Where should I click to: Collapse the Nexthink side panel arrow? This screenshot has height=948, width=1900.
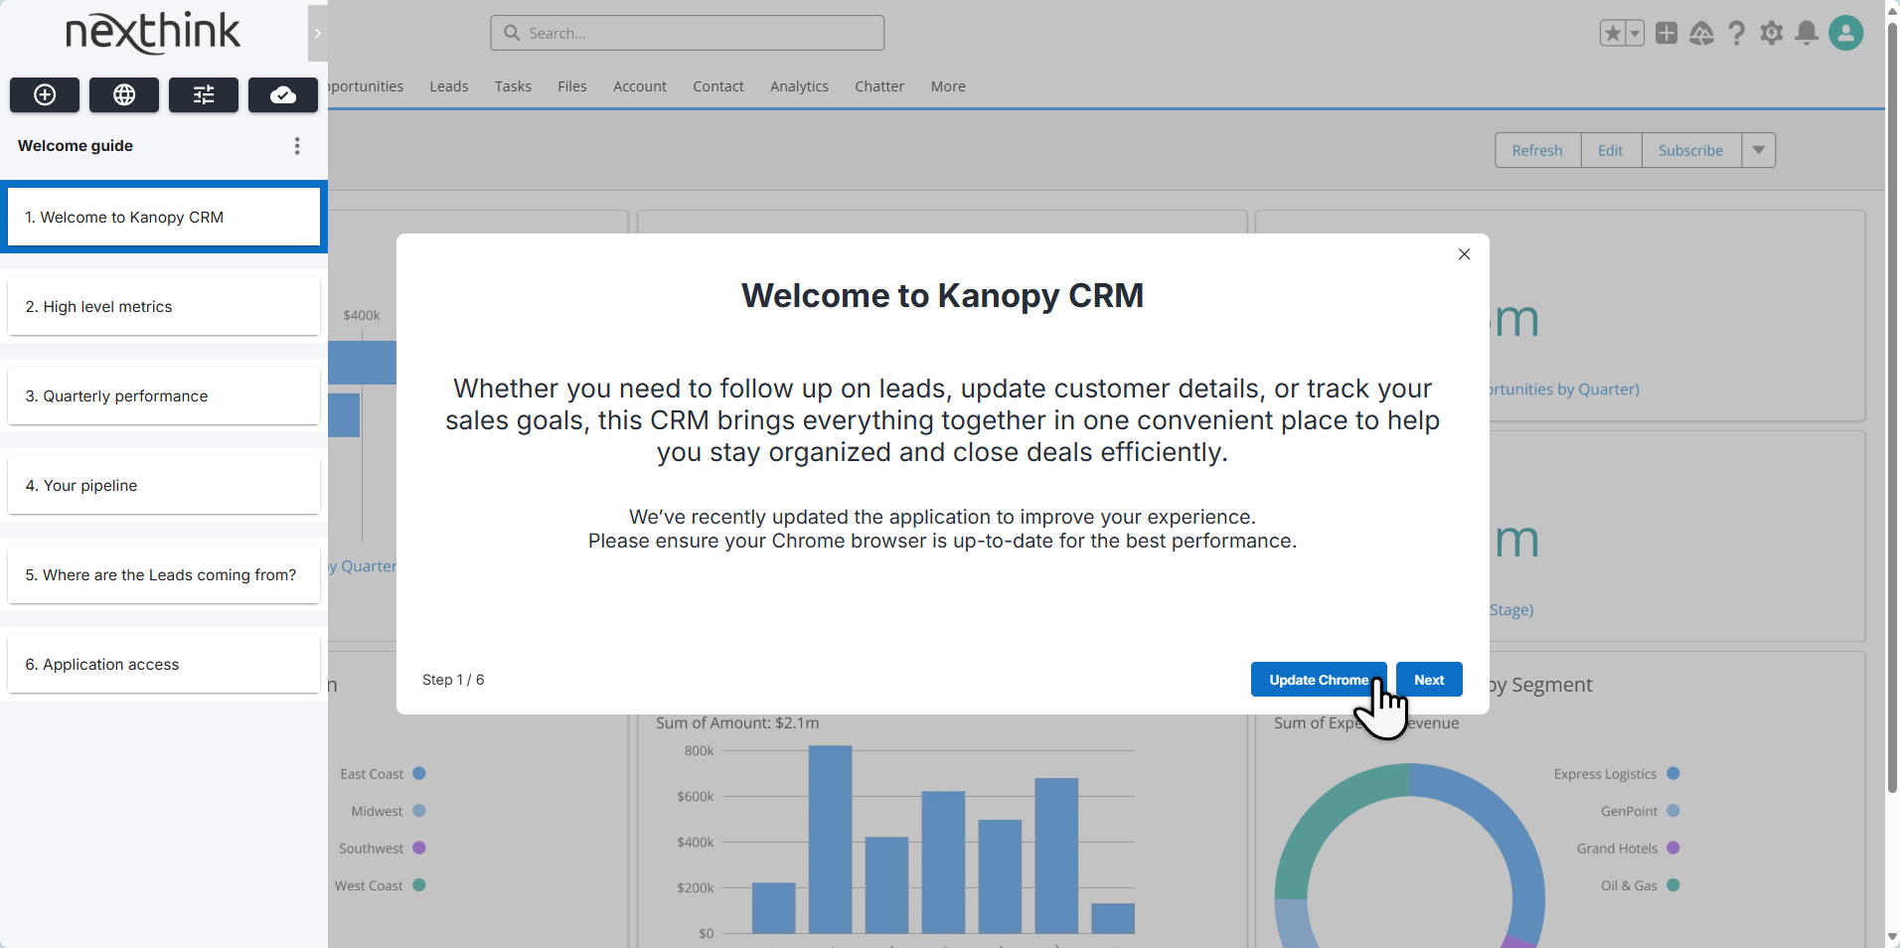tap(318, 33)
